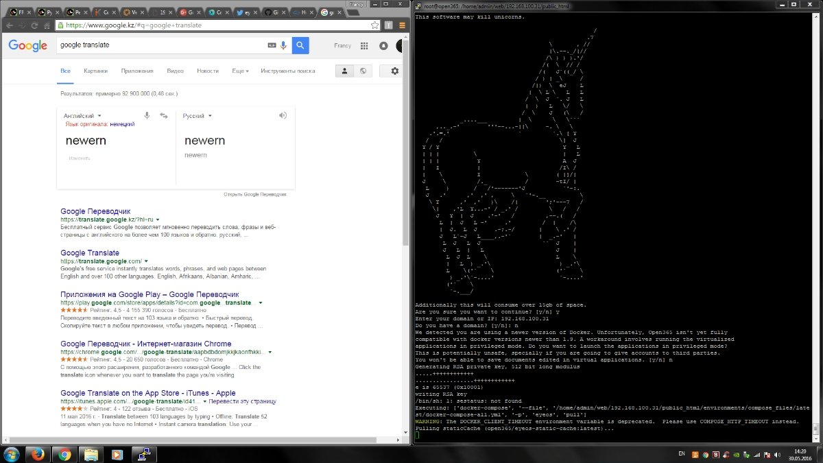Switch to Chrome in the taskbar
The width and height of the screenshot is (823, 463).
(x=64, y=454)
